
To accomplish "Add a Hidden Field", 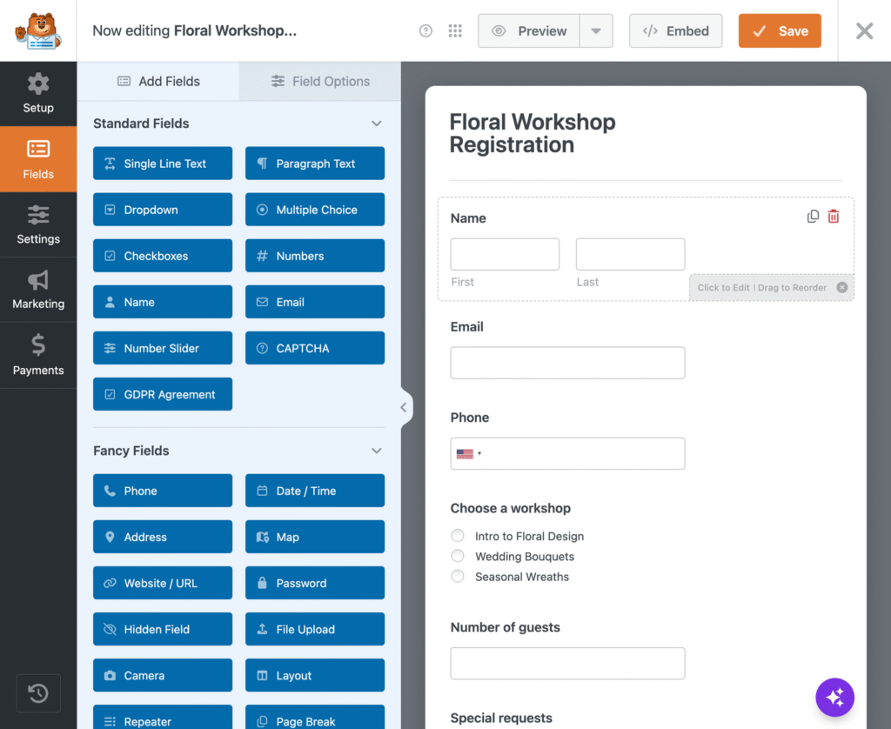I will coord(163,629).
